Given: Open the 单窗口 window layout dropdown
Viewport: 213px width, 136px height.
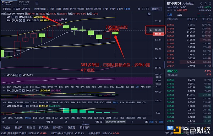Looking at the screenshot, I should click(156, 9).
